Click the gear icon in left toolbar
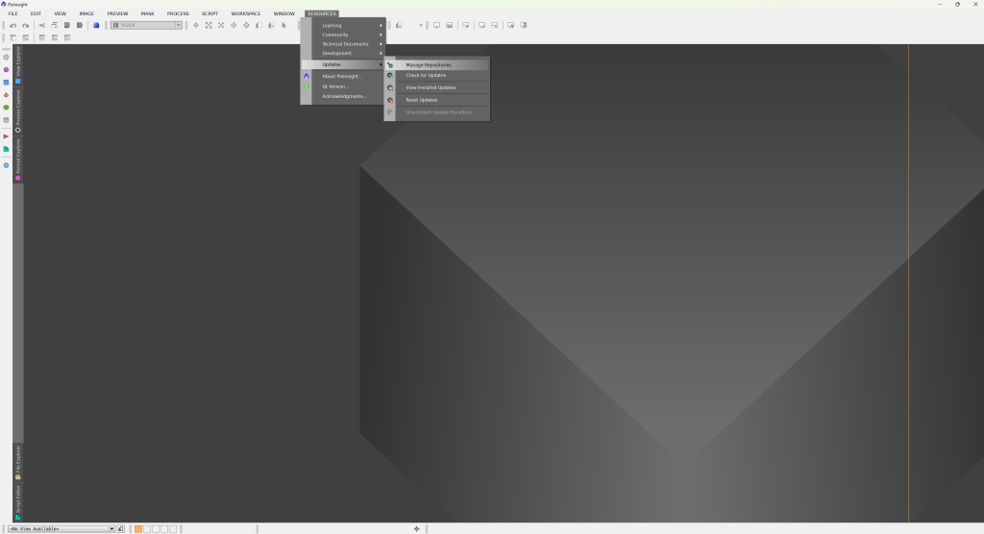 pos(6,58)
